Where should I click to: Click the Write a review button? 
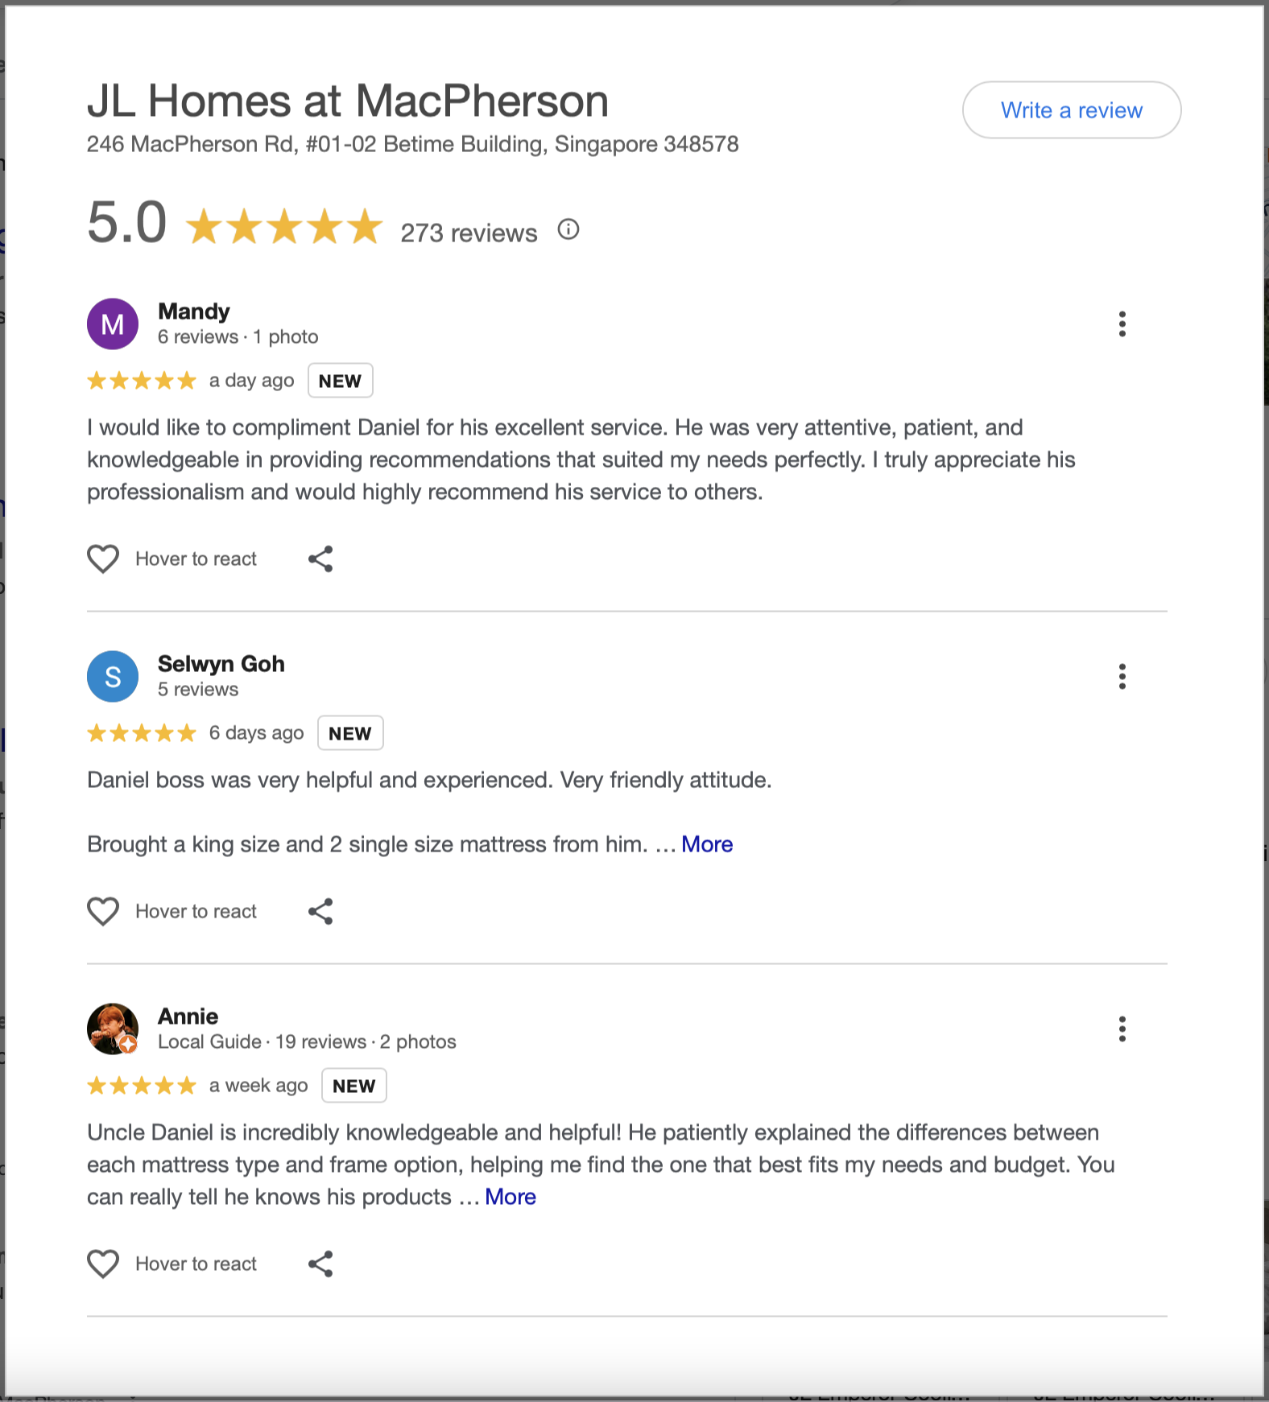[x=1071, y=110]
